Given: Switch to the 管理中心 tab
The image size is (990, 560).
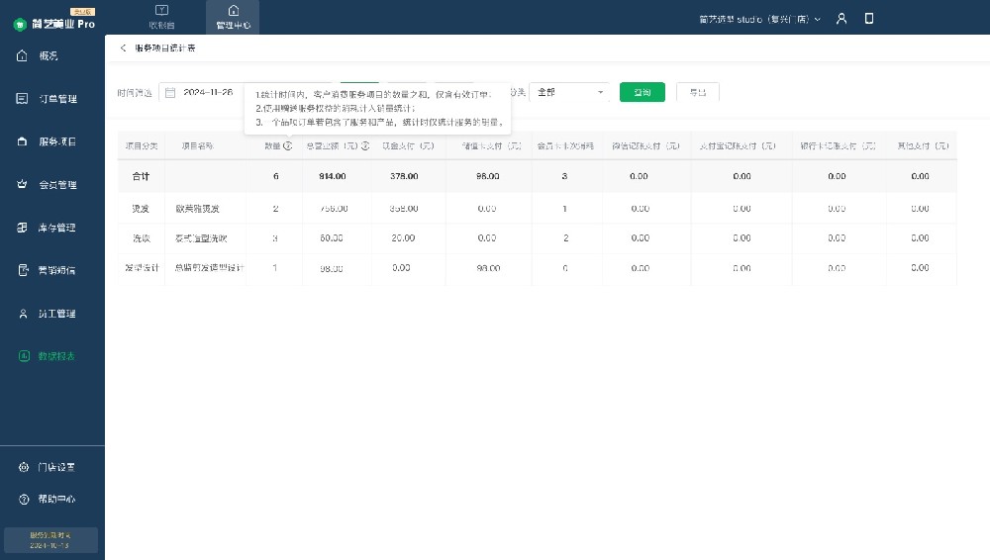Looking at the screenshot, I should pyautogui.click(x=233, y=18).
